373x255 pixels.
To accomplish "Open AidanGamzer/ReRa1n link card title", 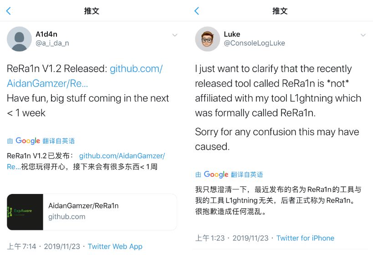I will click(83, 206).
